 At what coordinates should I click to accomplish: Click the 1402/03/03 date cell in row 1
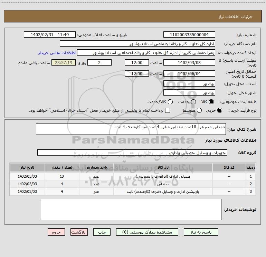coord(27,176)
